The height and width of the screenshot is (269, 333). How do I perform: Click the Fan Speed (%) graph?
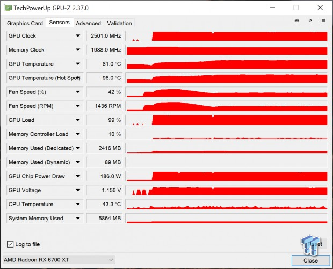(227, 92)
